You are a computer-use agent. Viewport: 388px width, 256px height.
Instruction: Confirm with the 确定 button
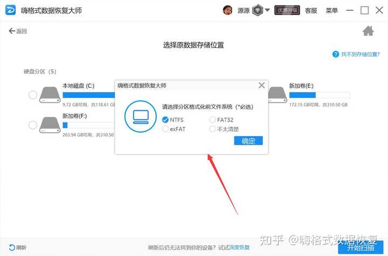tap(248, 141)
